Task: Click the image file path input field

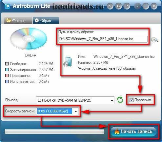Action: [x=103, y=39]
